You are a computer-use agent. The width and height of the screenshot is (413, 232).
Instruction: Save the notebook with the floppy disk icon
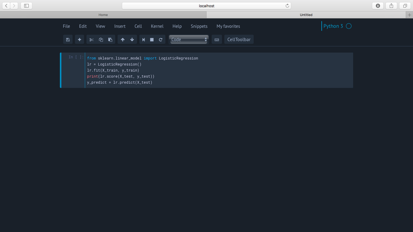(x=68, y=40)
